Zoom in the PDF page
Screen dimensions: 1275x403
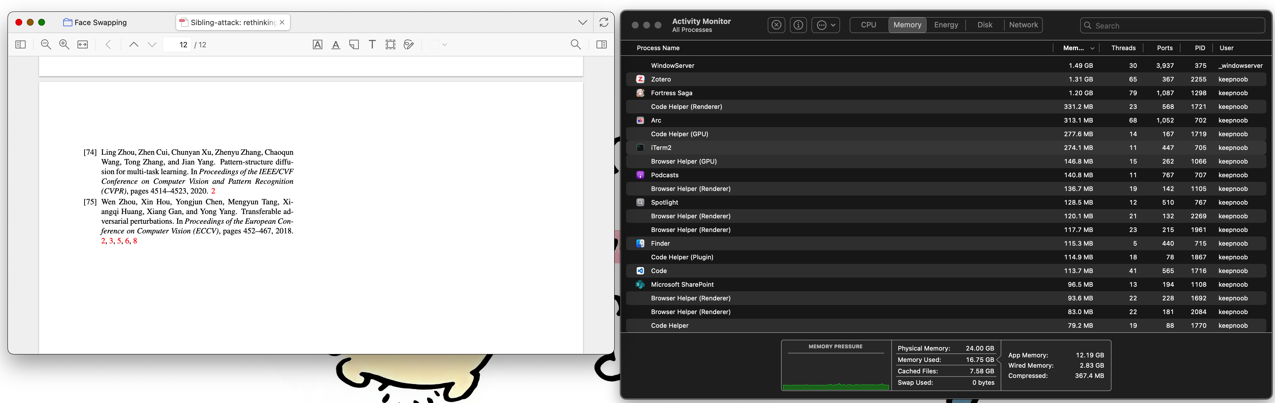click(x=64, y=44)
